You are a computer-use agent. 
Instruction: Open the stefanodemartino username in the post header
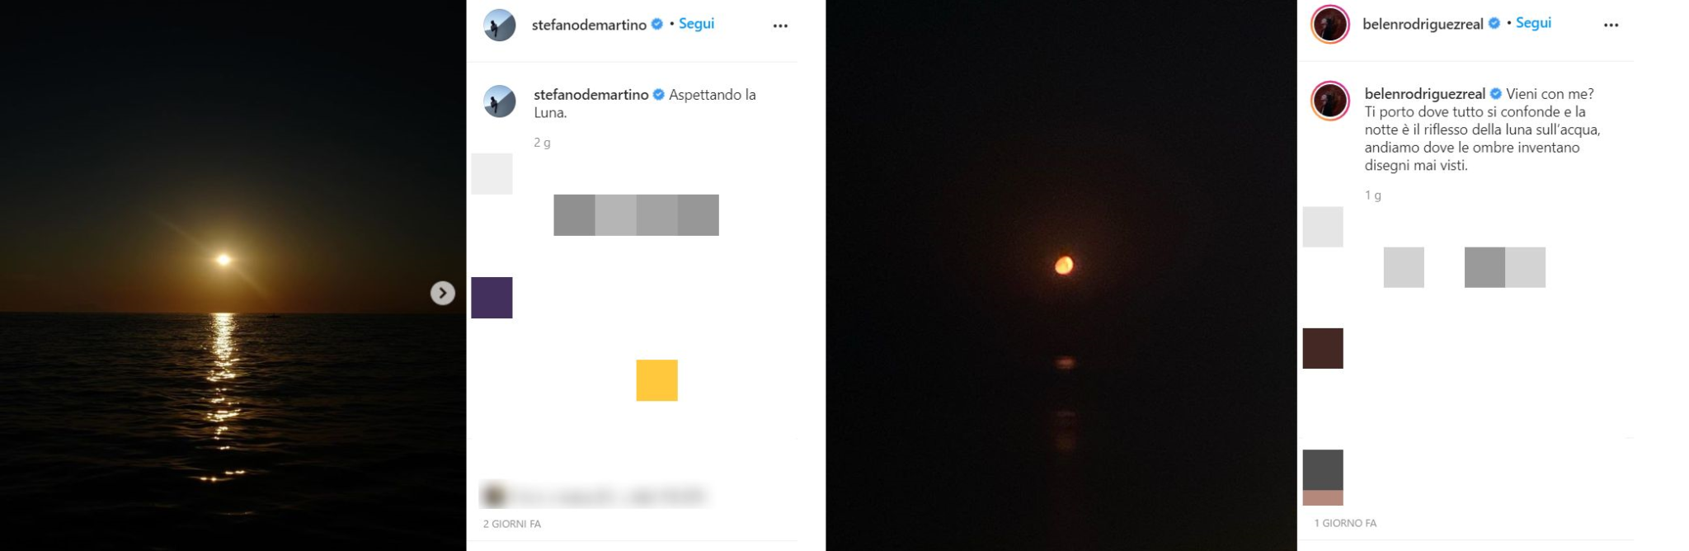coord(589,25)
